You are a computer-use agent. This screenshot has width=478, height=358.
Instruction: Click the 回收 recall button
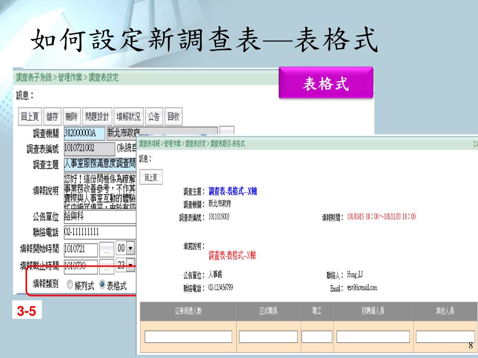[x=174, y=116]
